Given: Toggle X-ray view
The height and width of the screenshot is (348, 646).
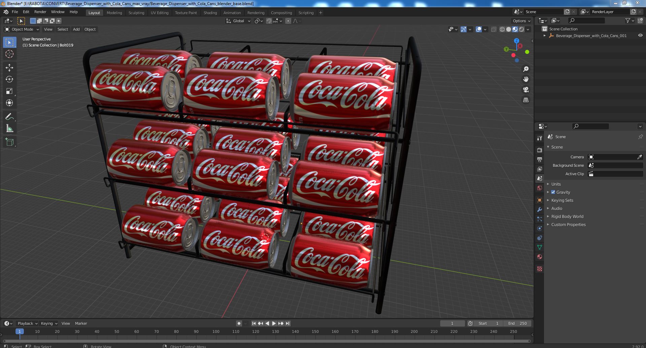Looking at the screenshot, I should point(494,29).
